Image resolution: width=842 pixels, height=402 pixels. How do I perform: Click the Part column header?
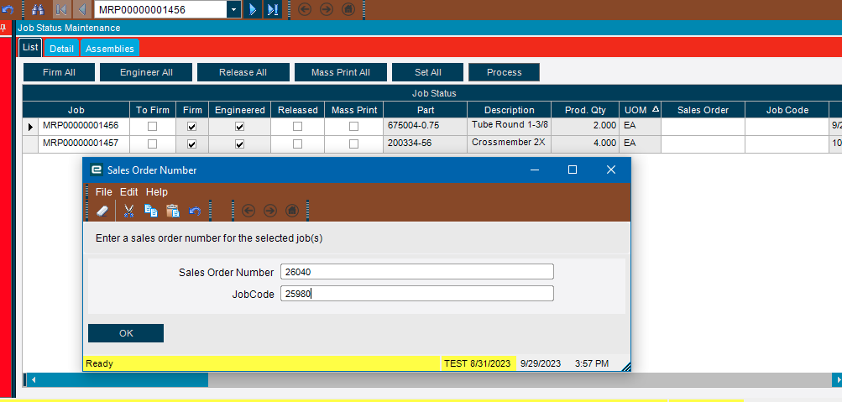426,110
